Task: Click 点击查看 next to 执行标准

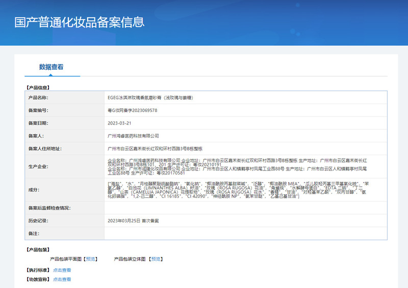Action: (62, 270)
